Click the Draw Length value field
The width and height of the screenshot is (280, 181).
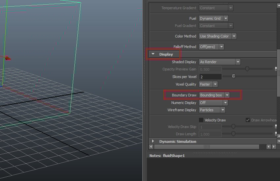(x=210, y=134)
